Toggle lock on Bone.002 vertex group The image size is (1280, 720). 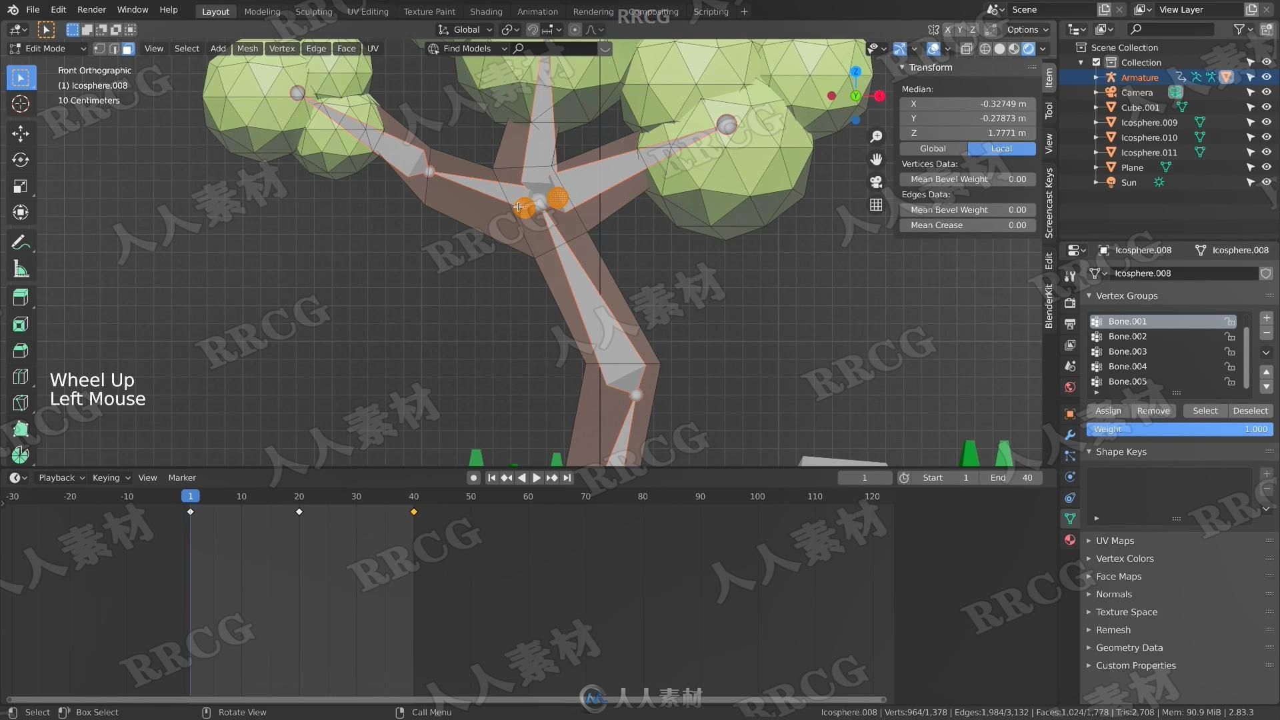click(x=1229, y=337)
